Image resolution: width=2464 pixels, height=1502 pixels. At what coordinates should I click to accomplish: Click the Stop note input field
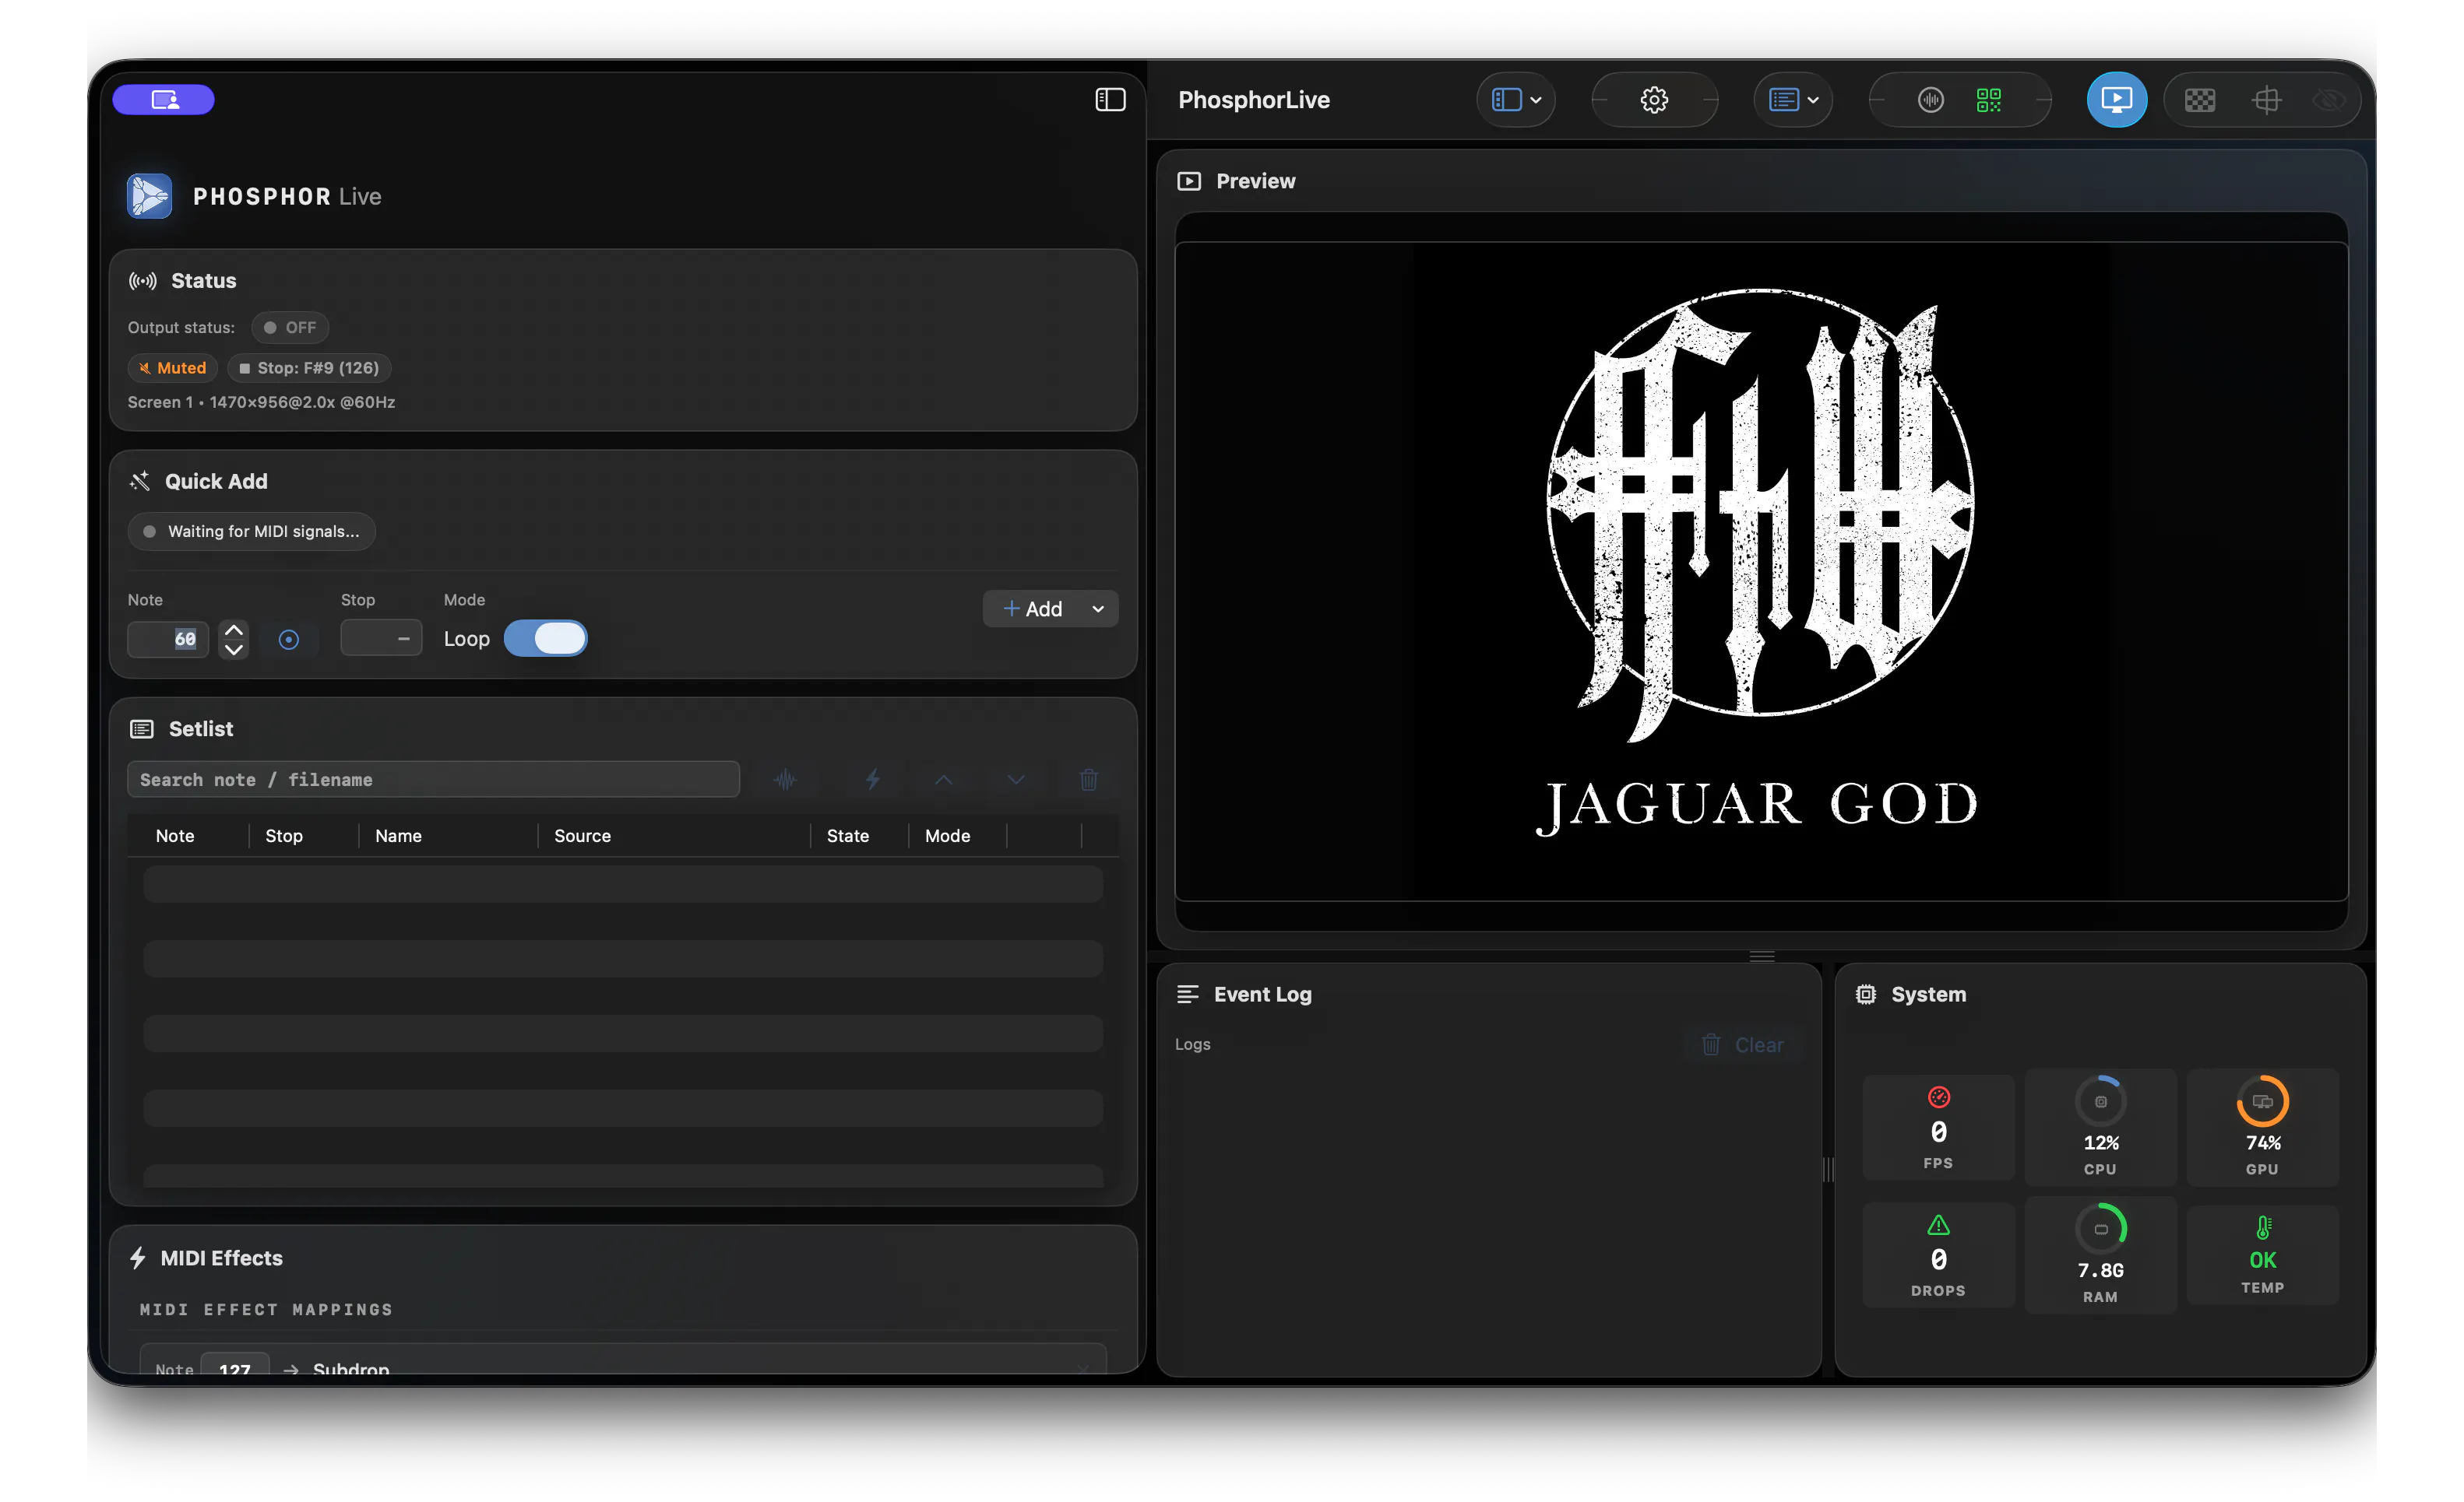(x=381, y=639)
